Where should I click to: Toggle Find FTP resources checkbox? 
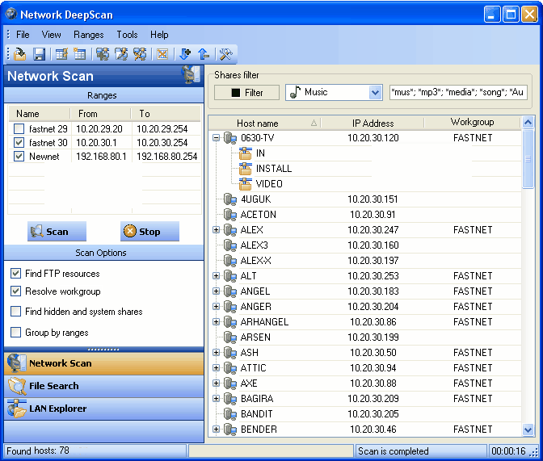15,274
